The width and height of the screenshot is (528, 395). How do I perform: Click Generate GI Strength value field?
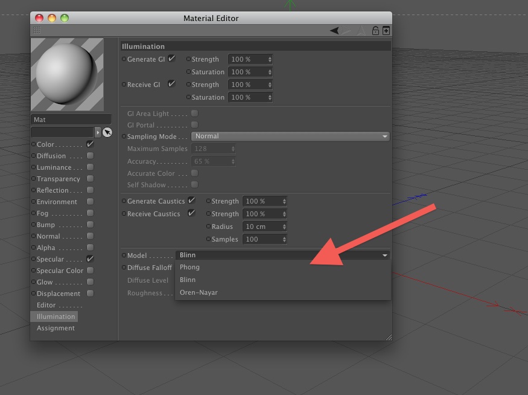(250, 59)
